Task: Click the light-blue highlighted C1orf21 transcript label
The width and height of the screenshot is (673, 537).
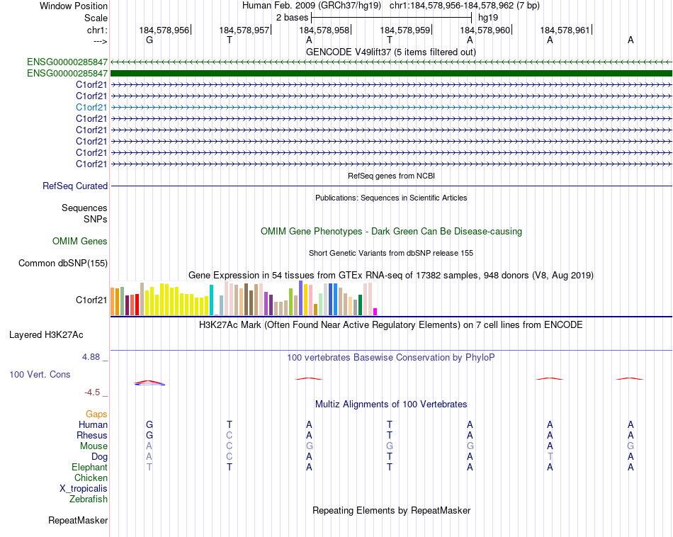Action: coord(91,107)
